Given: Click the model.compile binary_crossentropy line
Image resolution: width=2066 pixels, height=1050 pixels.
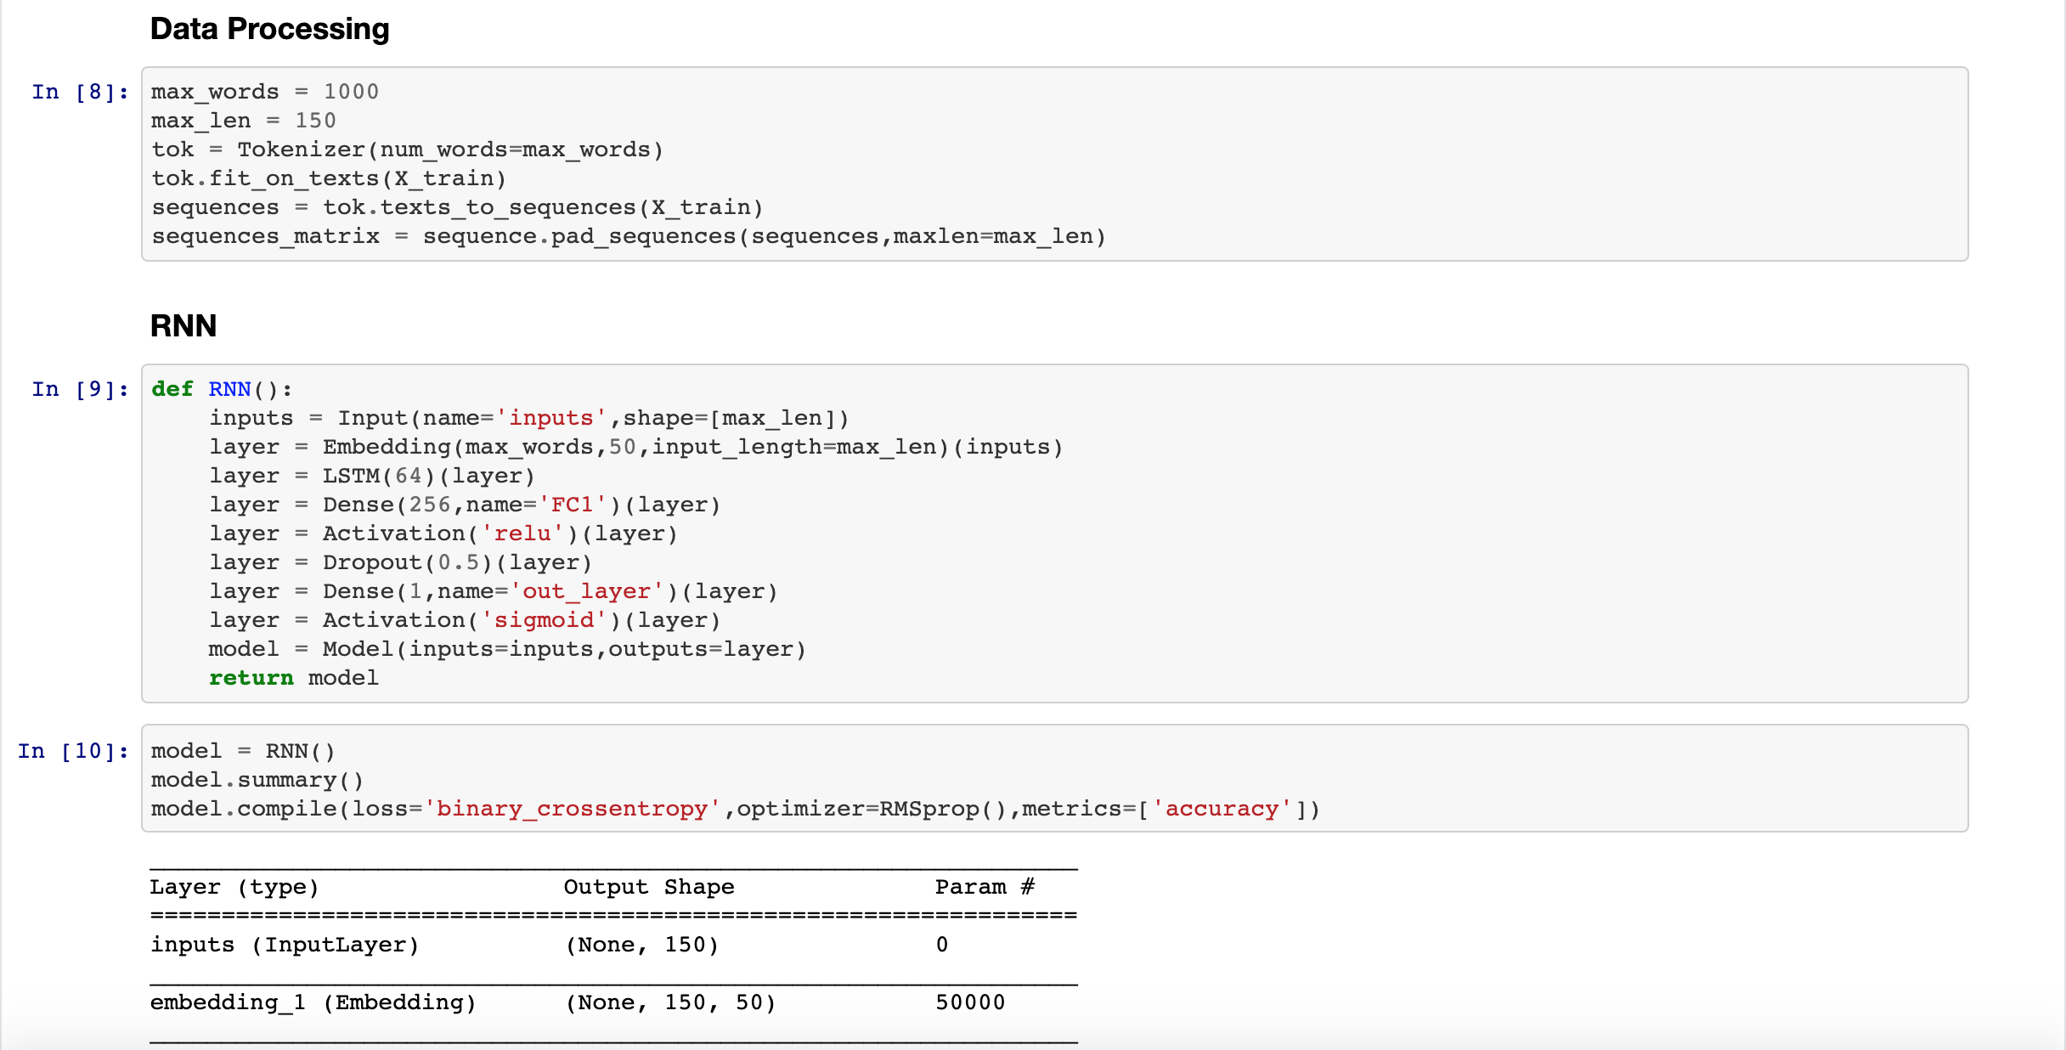Looking at the screenshot, I should (x=735, y=809).
